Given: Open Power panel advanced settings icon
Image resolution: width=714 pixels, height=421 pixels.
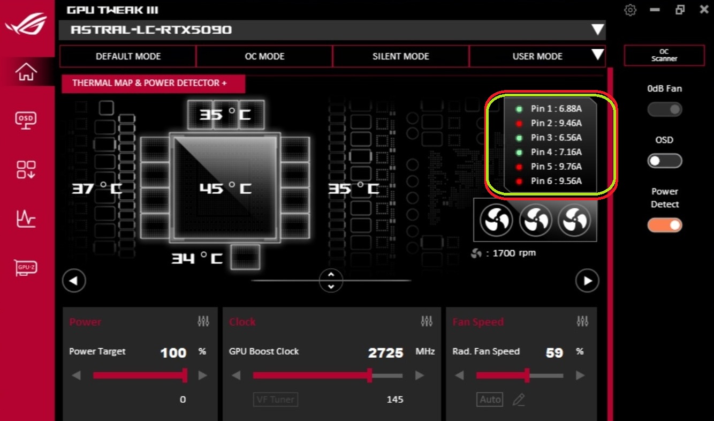Looking at the screenshot, I should coord(203,321).
